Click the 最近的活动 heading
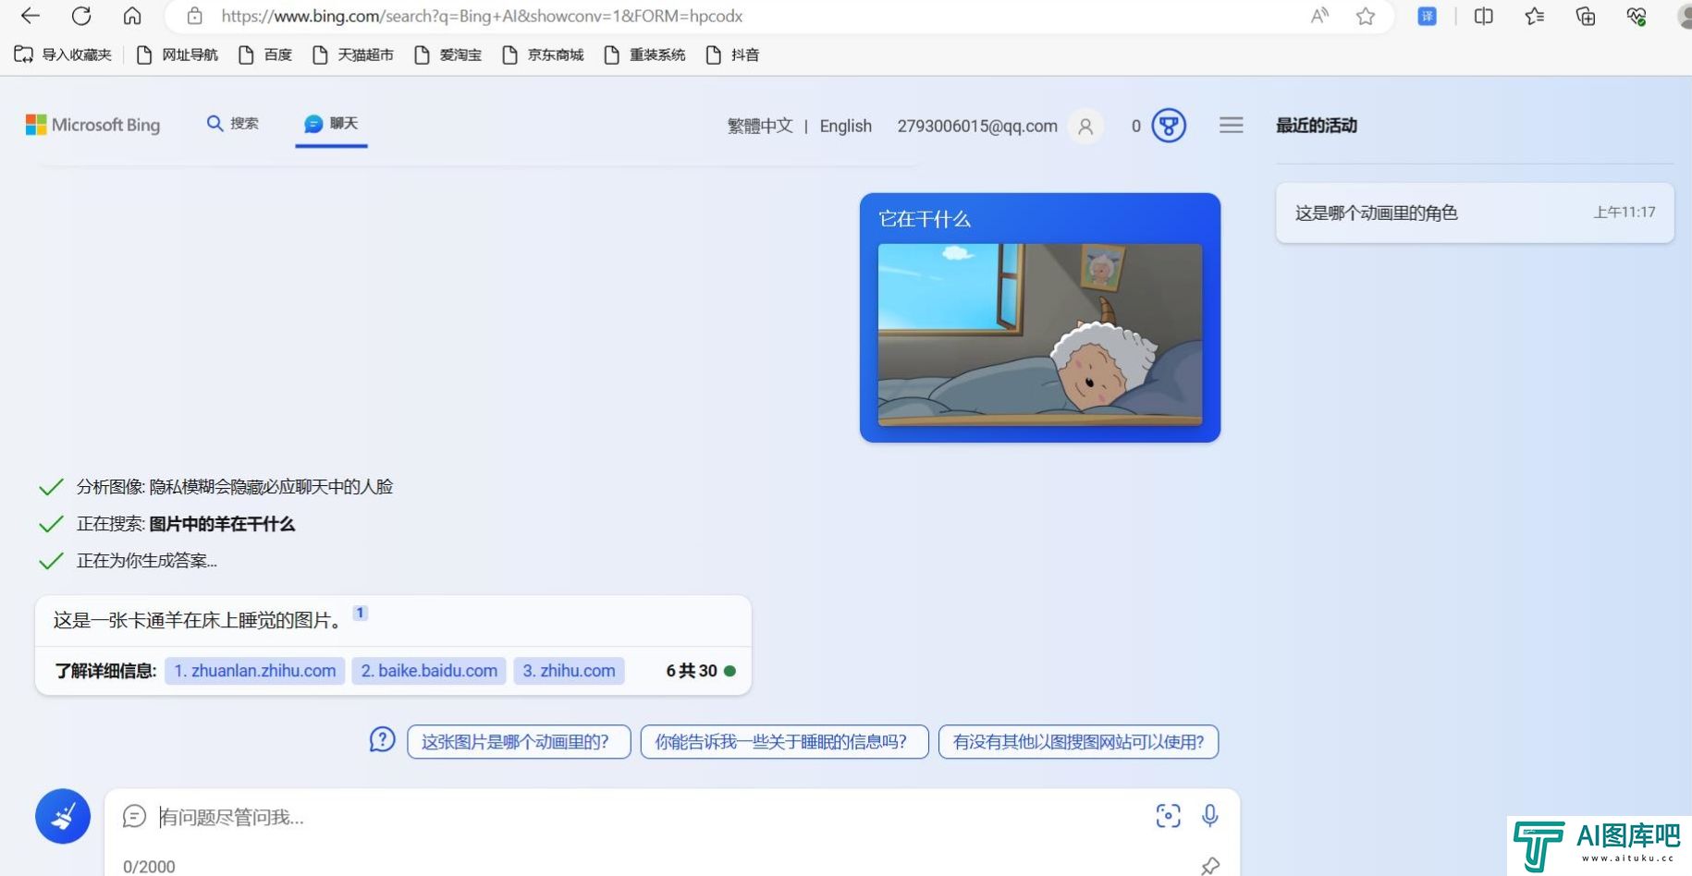This screenshot has width=1692, height=876. pyautogui.click(x=1317, y=126)
